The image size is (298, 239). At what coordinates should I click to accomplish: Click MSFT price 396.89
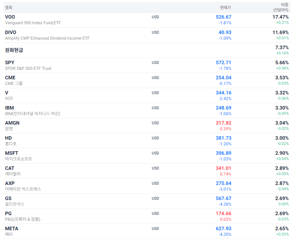click(x=223, y=153)
